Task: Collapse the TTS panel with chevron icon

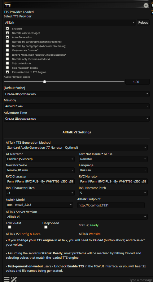Action: [x=146, y=6]
